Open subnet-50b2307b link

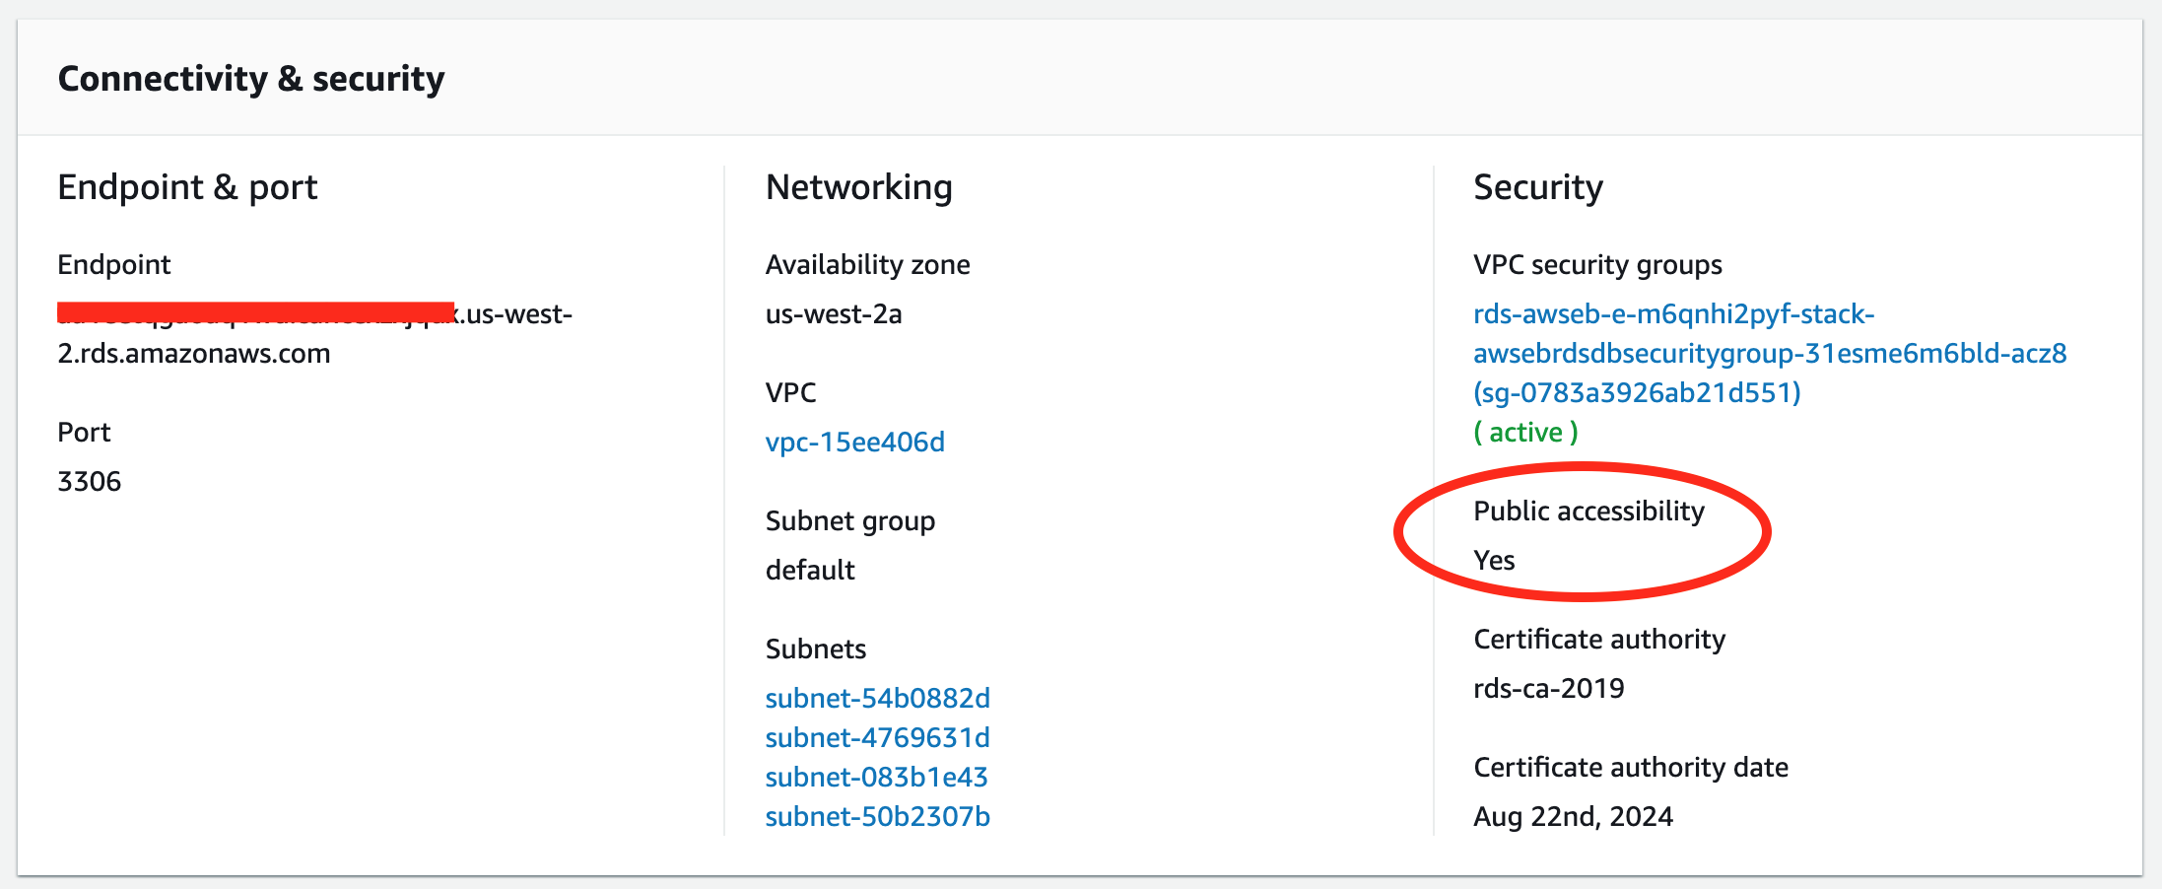pos(877,816)
